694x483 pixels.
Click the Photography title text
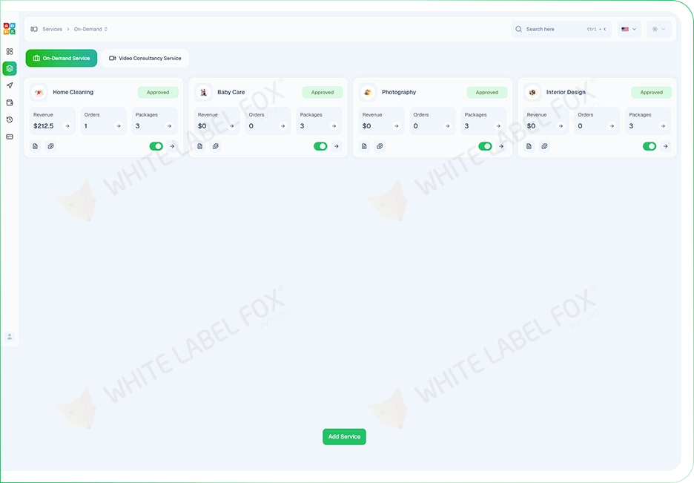399,92
